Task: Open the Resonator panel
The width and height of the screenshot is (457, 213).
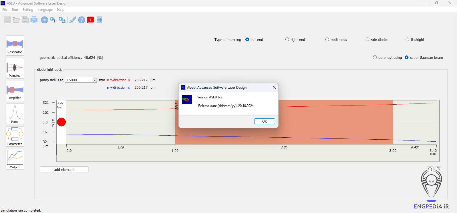Action: pyautogui.click(x=15, y=45)
